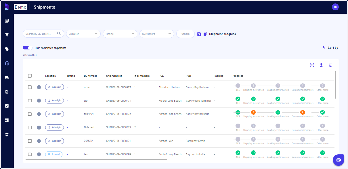Image resolution: width=348 pixels, height=169 pixels.
Task: Select all rows with the header checkbox
Action: tap(30, 76)
